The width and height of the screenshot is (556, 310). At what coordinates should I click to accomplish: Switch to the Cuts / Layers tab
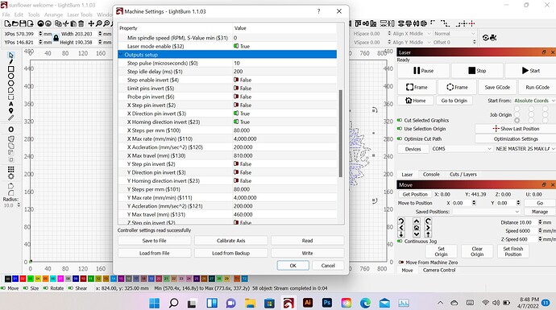463,174
